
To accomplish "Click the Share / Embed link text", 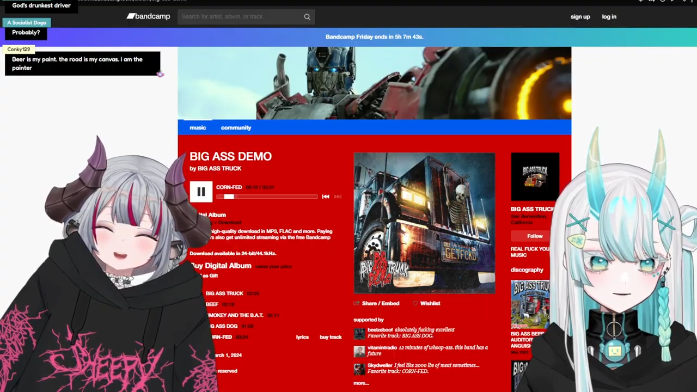I will 381,303.
